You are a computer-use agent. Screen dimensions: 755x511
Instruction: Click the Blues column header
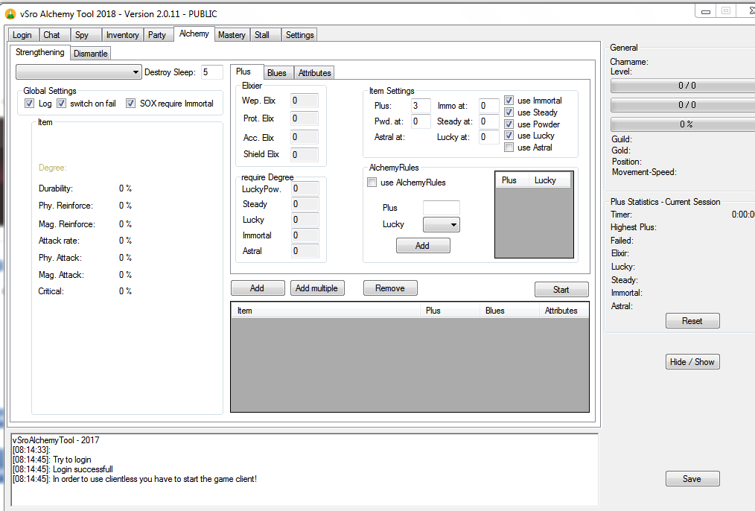coord(510,311)
